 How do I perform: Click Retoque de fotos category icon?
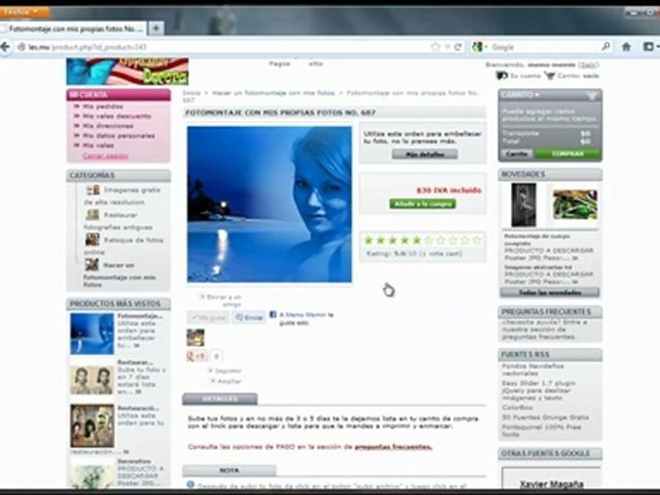click(93, 240)
